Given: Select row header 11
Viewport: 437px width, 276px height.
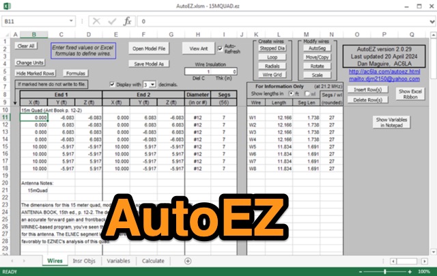Looking at the screenshot, I should tap(5, 118).
